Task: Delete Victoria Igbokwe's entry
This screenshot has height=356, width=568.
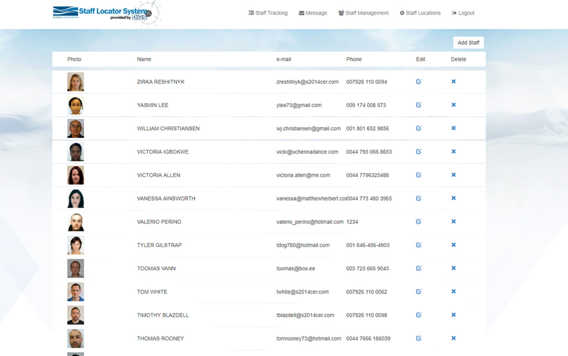Action: coord(454,152)
